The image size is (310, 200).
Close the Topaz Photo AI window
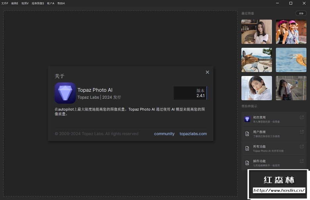[304, 3]
